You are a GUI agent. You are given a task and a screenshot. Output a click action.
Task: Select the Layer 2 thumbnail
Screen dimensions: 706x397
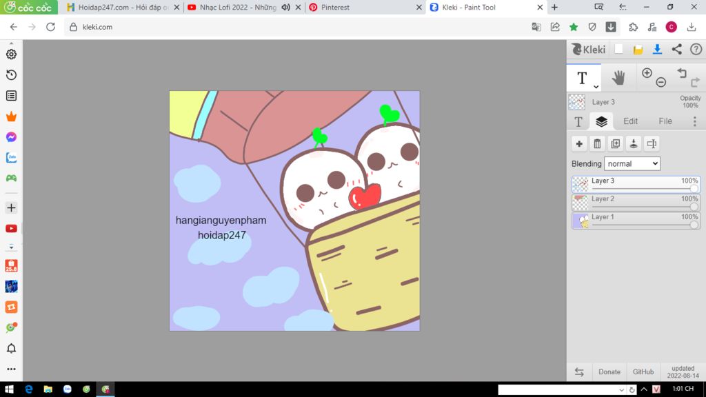tap(581, 203)
